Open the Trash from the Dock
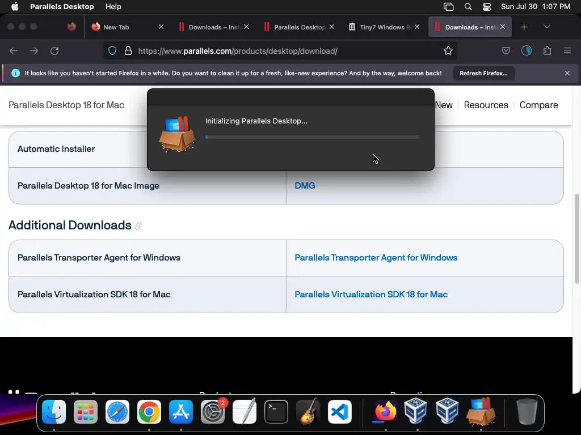This screenshot has height=435, width=581. pyautogui.click(x=527, y=412)
